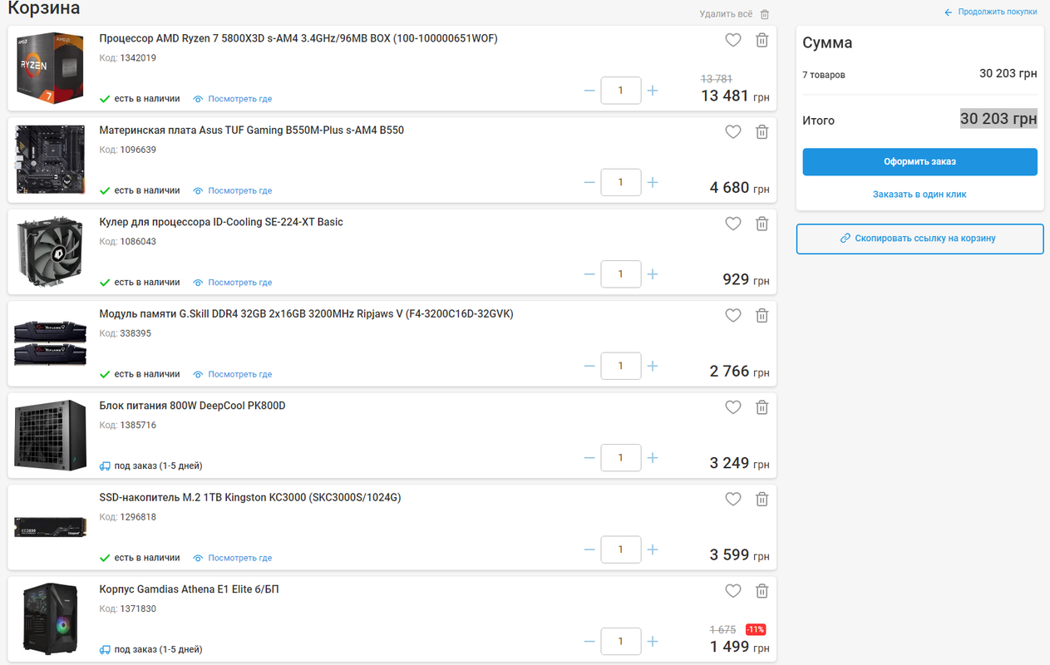Decrease Gamdias Athena E1 case quantity
1050x665 pixels.
coord(589,642)
